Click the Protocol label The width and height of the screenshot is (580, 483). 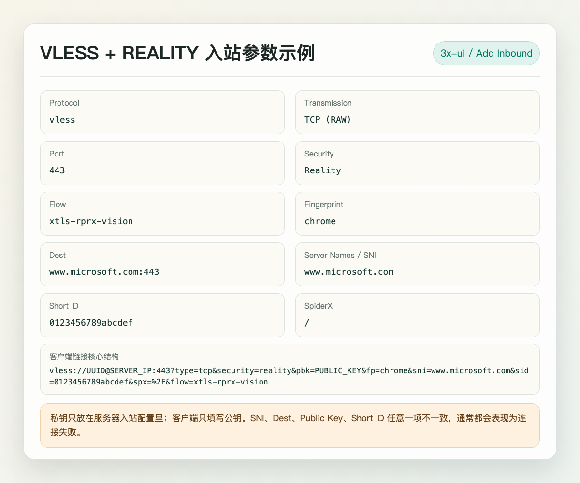(64, 103)
